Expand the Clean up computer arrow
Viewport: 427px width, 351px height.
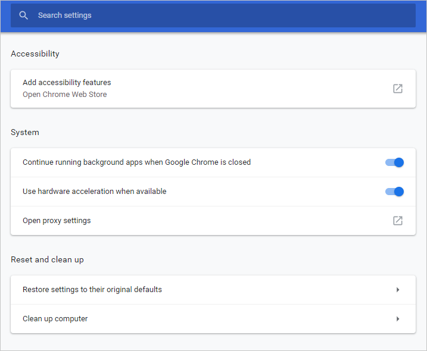click(397, 319)
